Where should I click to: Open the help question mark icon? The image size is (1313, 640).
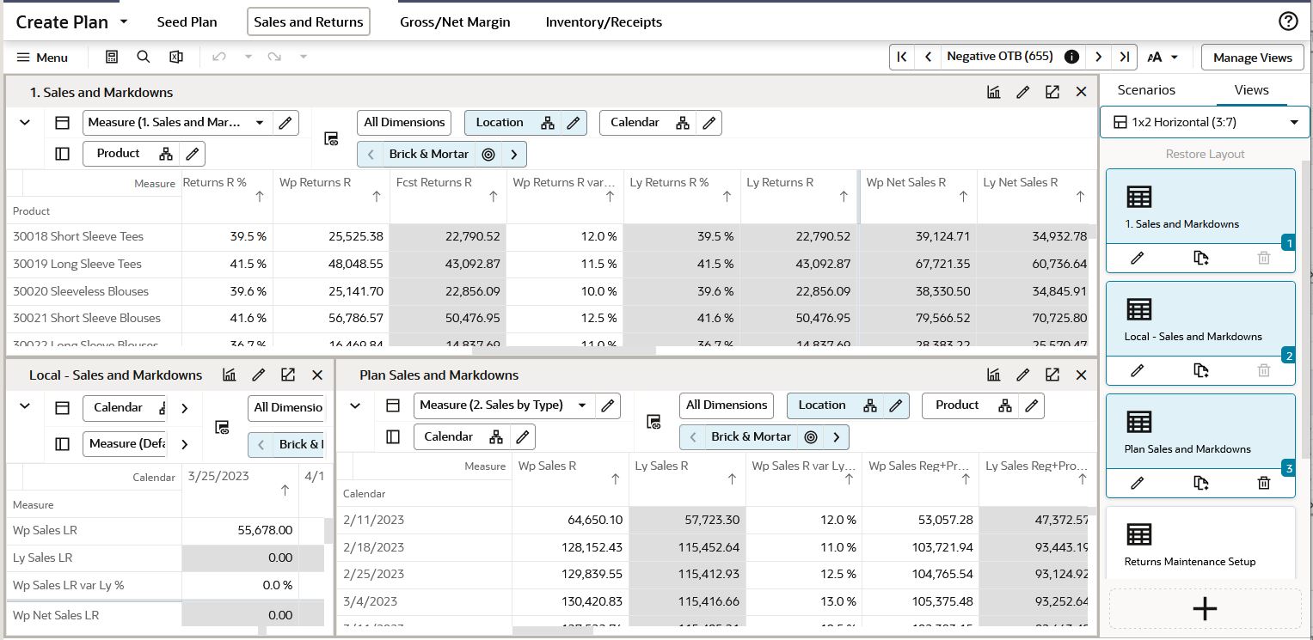coord(1287,21)
